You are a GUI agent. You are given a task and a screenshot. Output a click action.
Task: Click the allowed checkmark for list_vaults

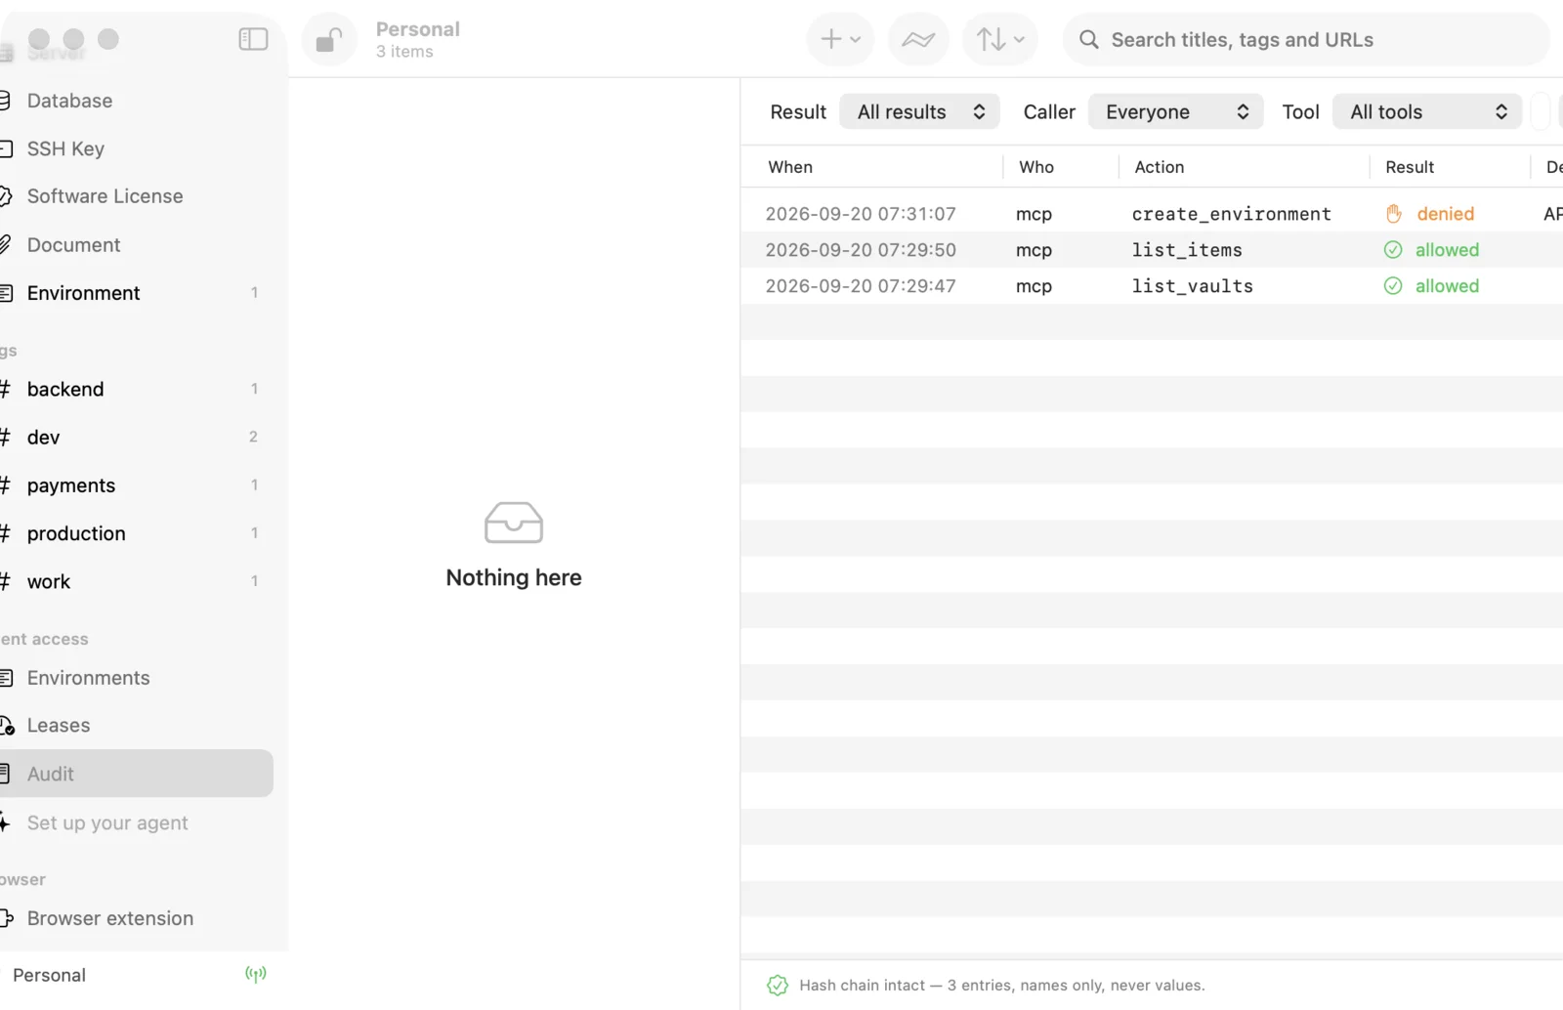(x=1393, y=286)
